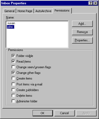Click the question mark help icon

tap(91, 3)
